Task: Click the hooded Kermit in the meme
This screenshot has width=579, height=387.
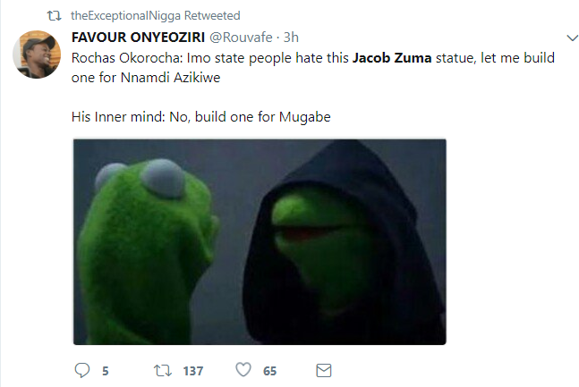Action: coord(344,243)
